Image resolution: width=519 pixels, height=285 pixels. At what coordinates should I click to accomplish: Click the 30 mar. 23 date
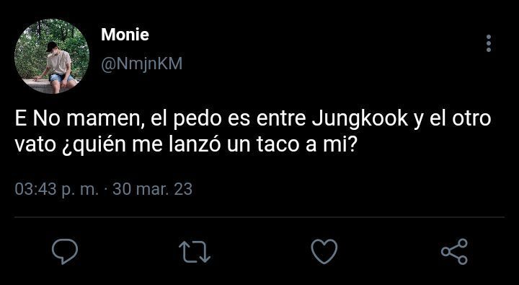(152, 189)
